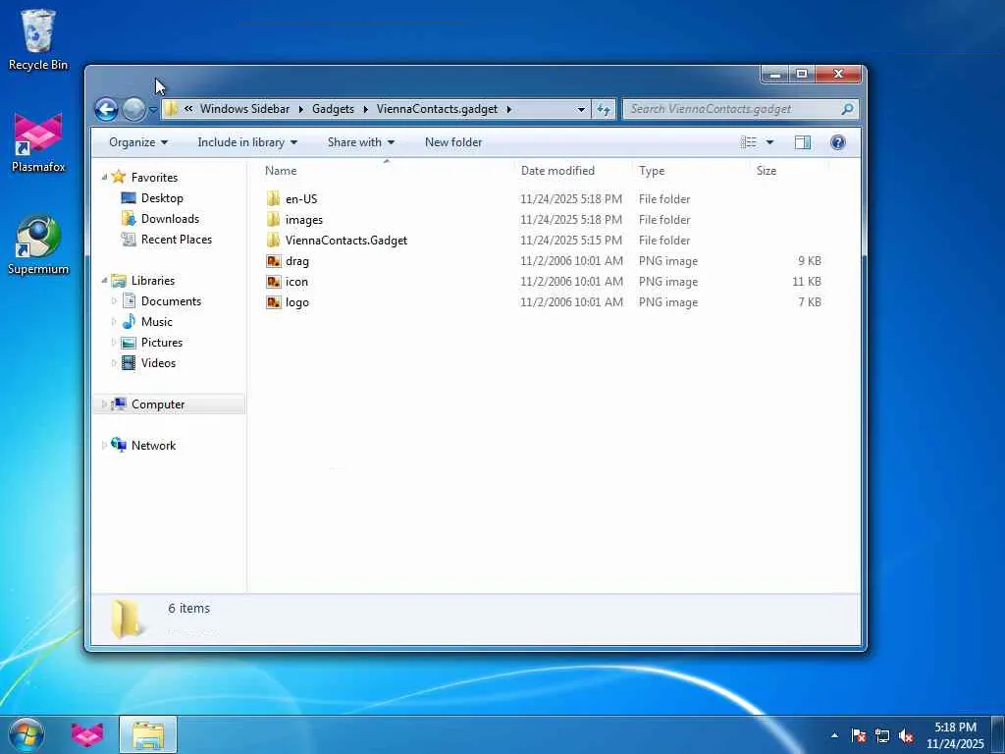Open the Organize menu
Viewport: 1005px width, 754px height.
(x=137, y=142)
